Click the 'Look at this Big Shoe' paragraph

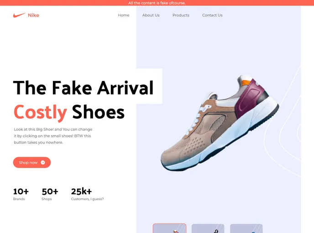tap(53, 136)
